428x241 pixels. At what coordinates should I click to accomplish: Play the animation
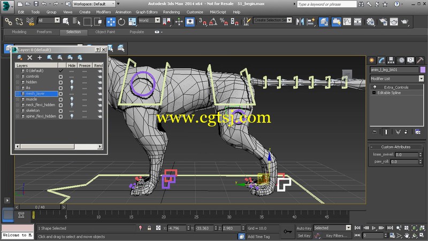[x=373, y=228]
